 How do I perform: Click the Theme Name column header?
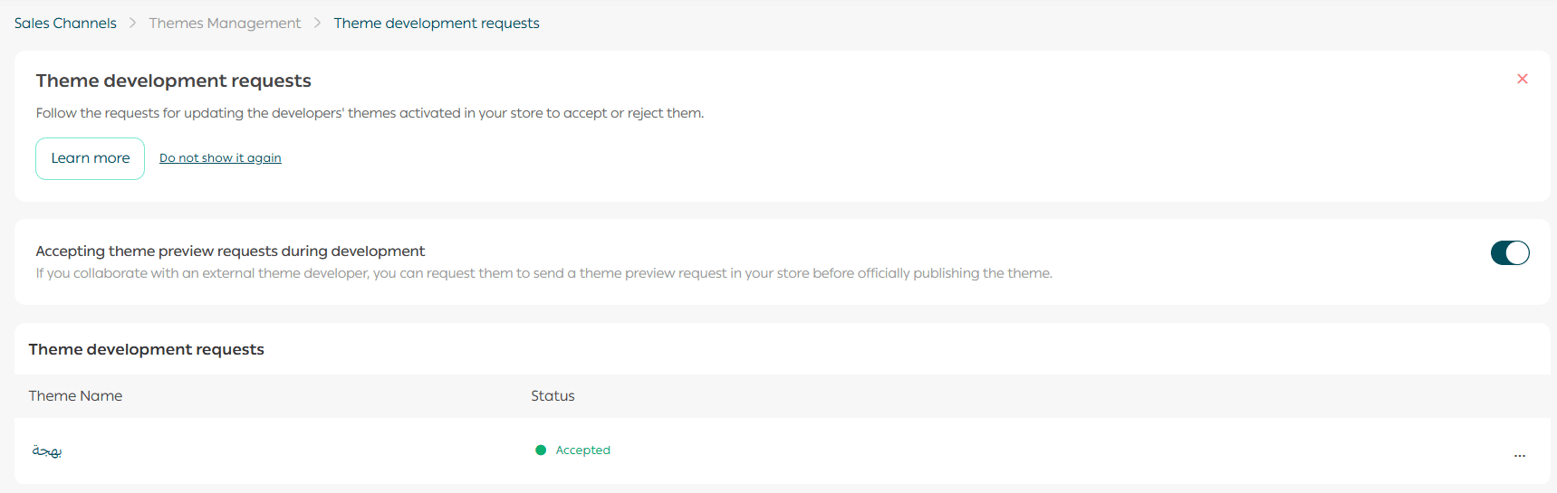[75, 395]
